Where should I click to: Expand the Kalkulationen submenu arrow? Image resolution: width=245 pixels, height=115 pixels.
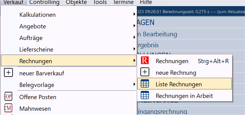(134, 14)
